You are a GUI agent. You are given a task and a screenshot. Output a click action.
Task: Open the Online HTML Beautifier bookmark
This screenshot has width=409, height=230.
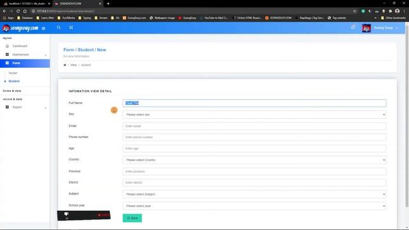click(247, 18)
